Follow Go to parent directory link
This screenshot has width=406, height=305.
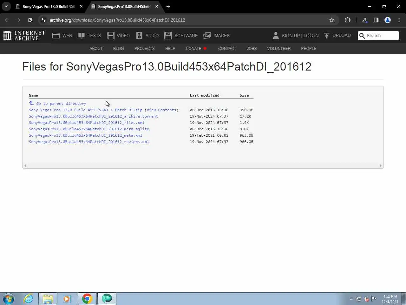[x=61, y=104]
